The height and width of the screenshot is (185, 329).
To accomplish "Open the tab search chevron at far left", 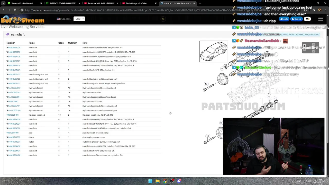I will [3, 3].
